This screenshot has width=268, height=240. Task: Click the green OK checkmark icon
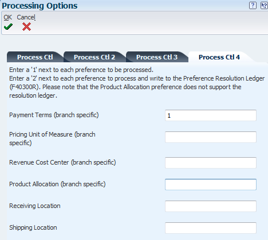click(x=8, y=27)
